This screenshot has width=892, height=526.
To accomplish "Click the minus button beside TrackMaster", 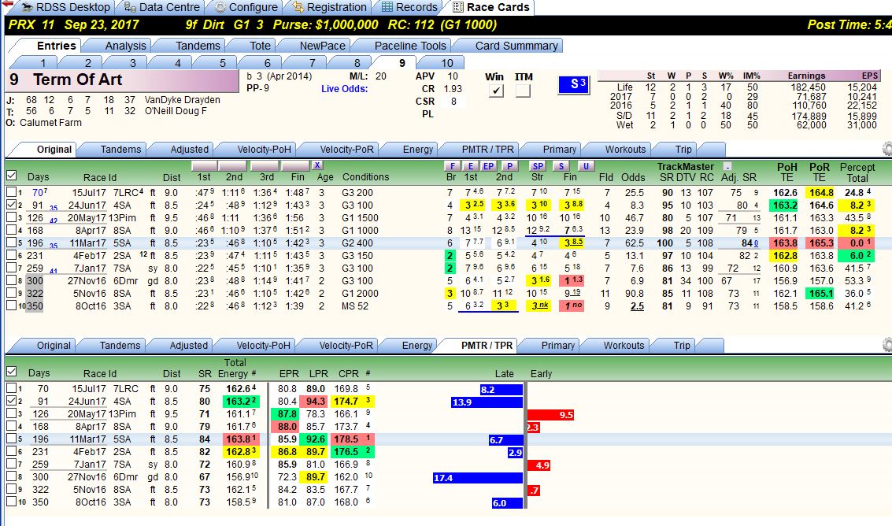I will [727, 166].
